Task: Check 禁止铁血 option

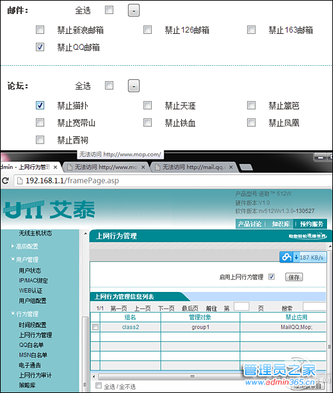Action: point(148,122)
